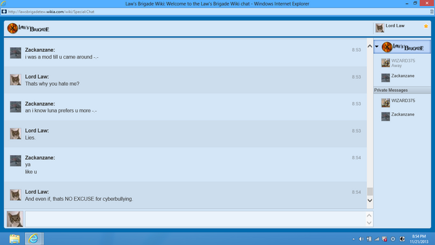The width and height of the screenshot is (435, 245).
Task: Click the chat message input box
Action: tap(196, 219)
